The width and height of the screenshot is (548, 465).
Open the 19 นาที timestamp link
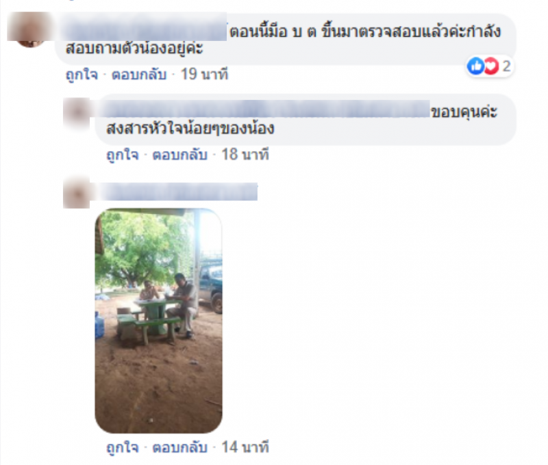point(204,75)
